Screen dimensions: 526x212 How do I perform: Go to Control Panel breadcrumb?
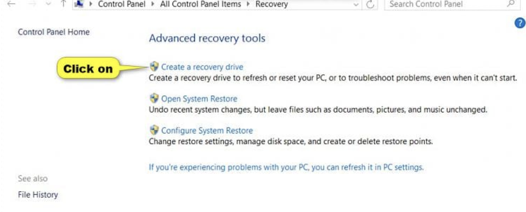(122, 4)
